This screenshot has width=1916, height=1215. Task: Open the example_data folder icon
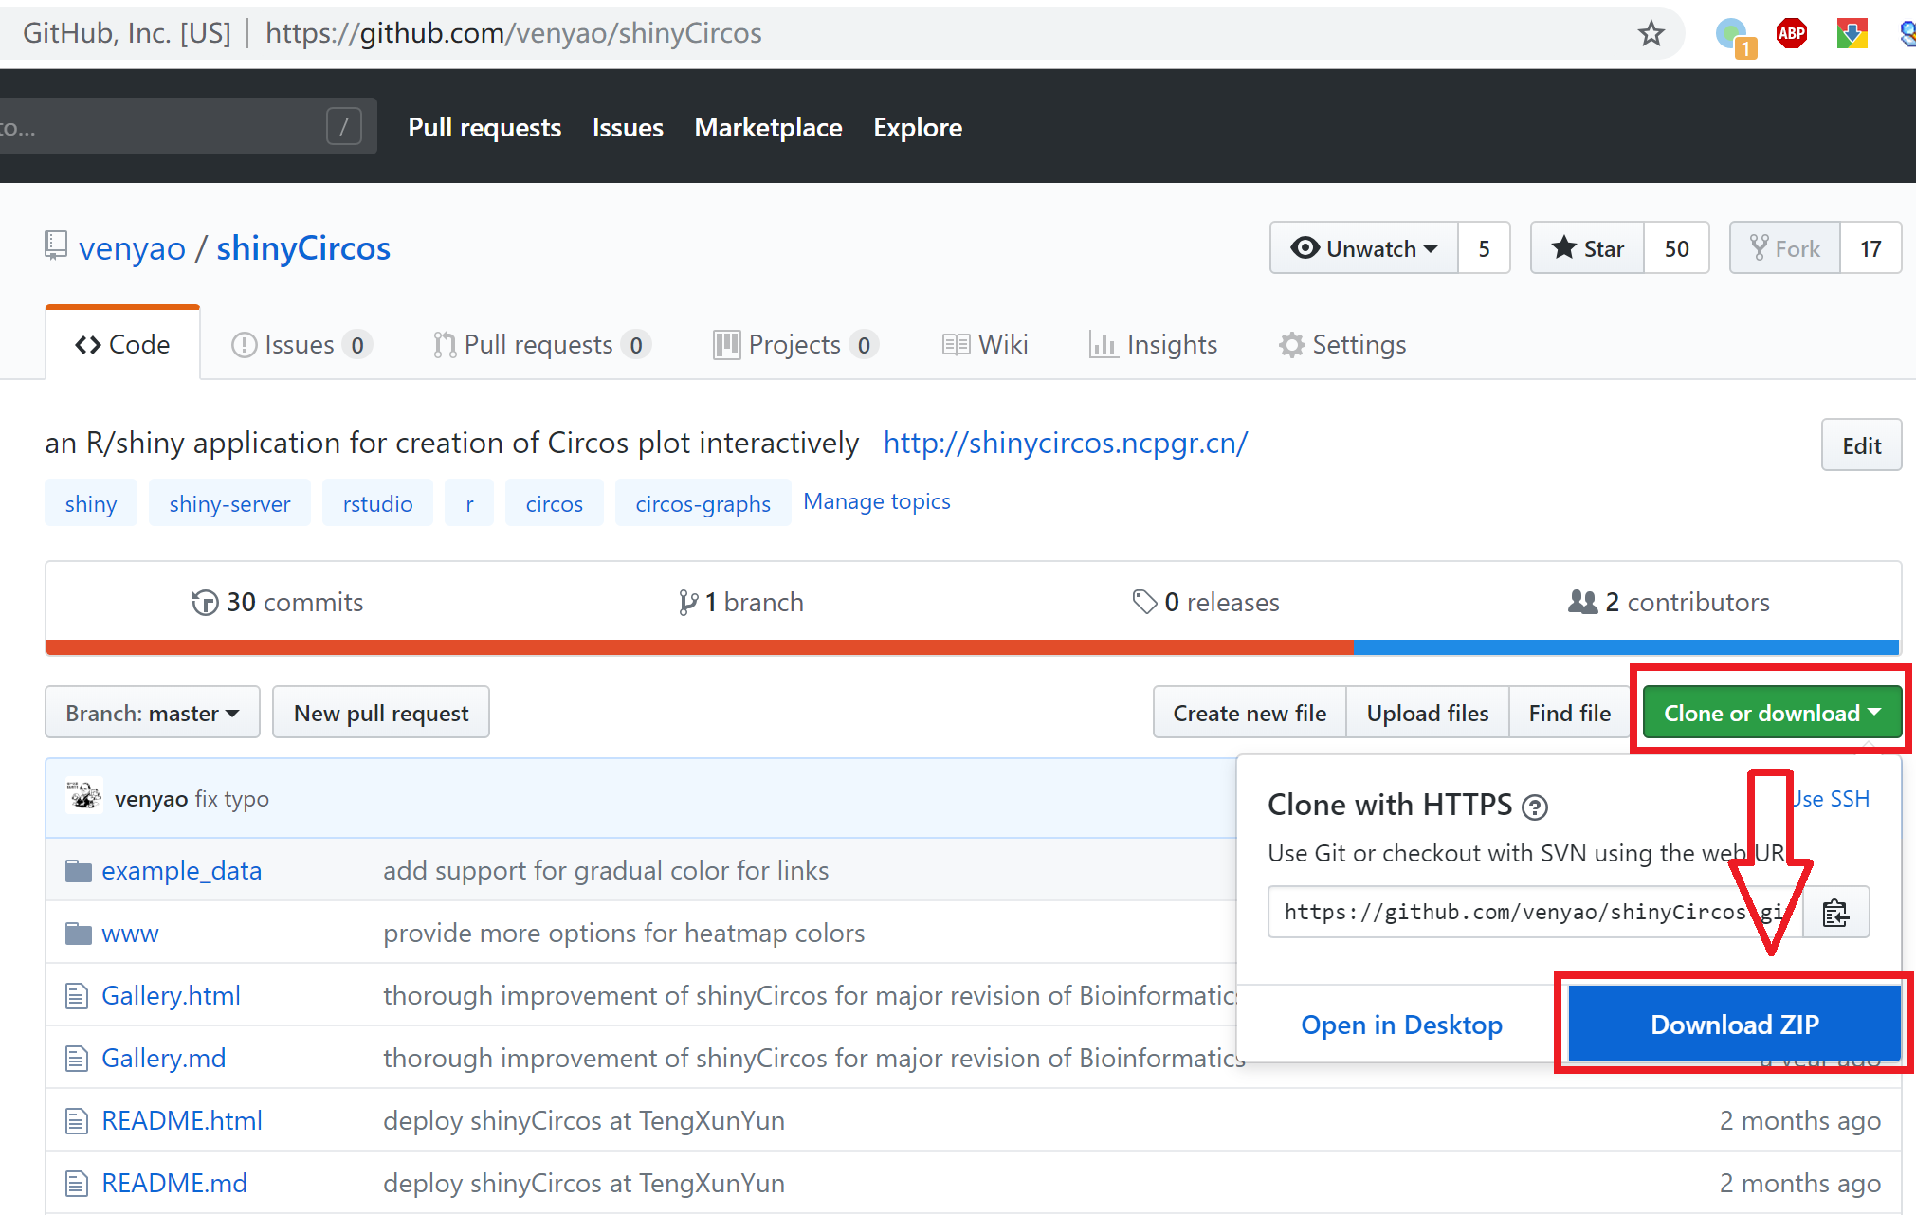(78, 871)
